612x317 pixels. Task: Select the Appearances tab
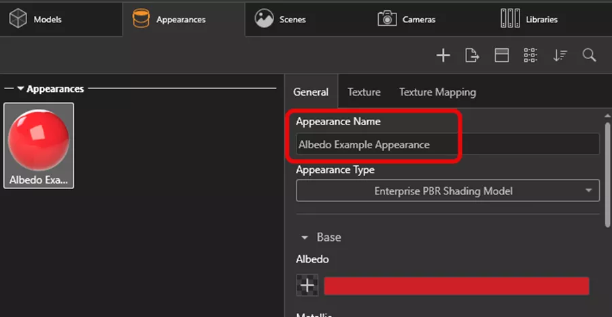click(171, 19)
